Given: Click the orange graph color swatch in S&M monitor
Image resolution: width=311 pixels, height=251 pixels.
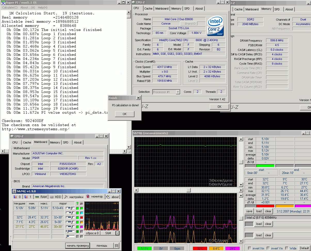Looking at the screenshot, I should 82,222.
